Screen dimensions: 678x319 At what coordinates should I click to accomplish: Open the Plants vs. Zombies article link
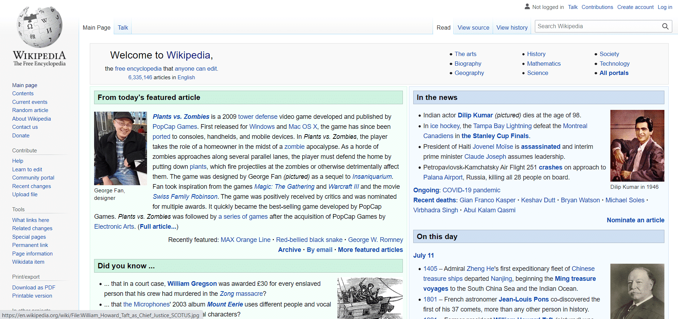[181, 117]
